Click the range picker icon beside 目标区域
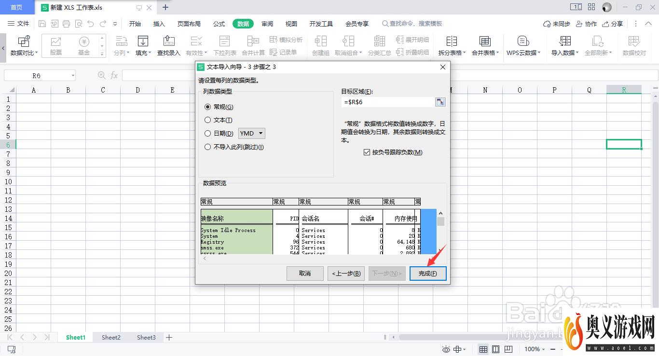This screenshot has height=356, width=659. pos(440,102)
